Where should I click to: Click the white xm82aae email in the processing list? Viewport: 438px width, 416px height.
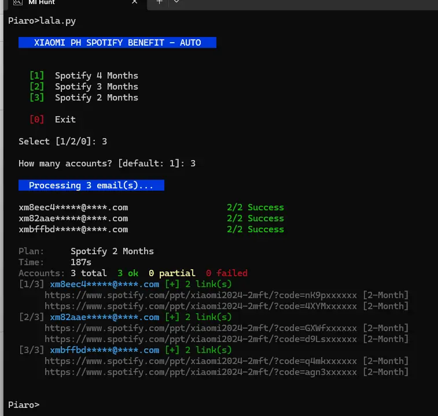73,218
